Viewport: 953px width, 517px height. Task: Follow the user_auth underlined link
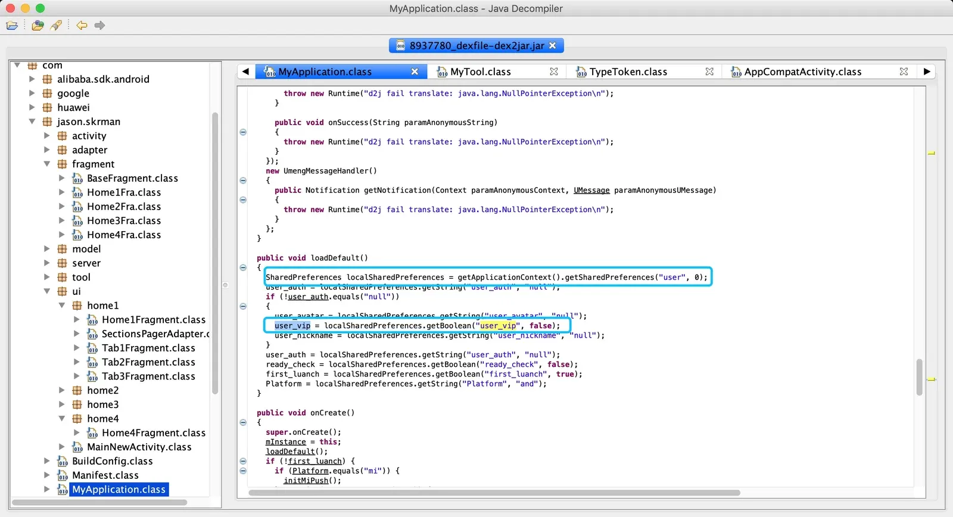[308, 297]
